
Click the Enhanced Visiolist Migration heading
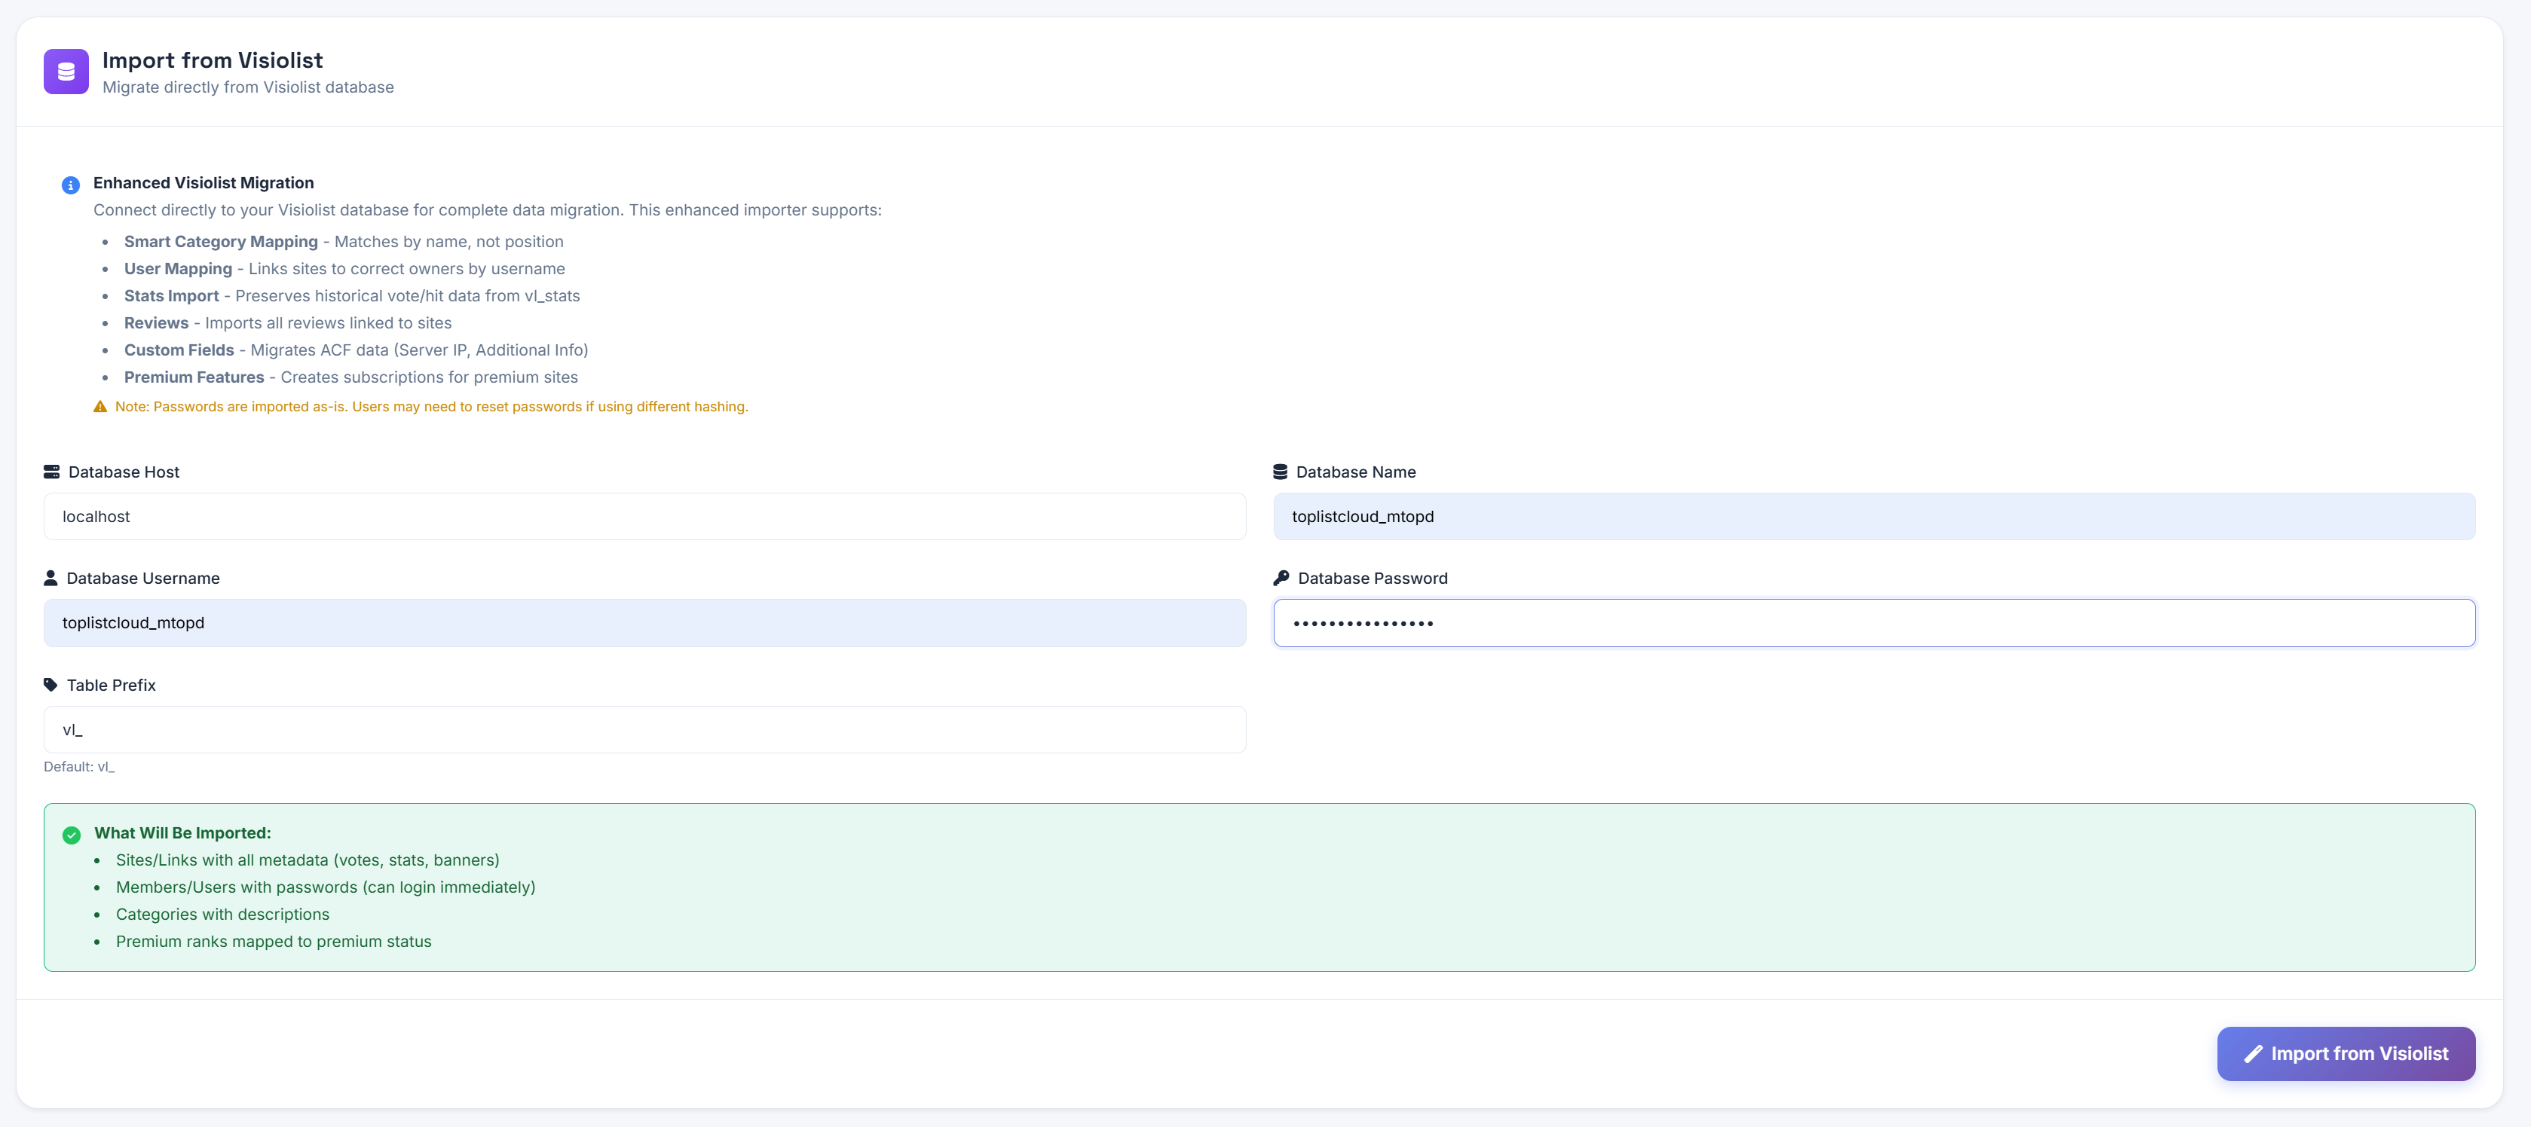pyautogui.click(x=203, y=182)
